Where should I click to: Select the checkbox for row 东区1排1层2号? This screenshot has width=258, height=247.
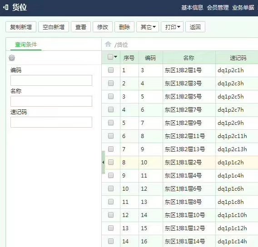[111, 162]
